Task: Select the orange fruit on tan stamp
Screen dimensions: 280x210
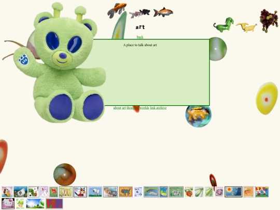Action: (248, 192)
